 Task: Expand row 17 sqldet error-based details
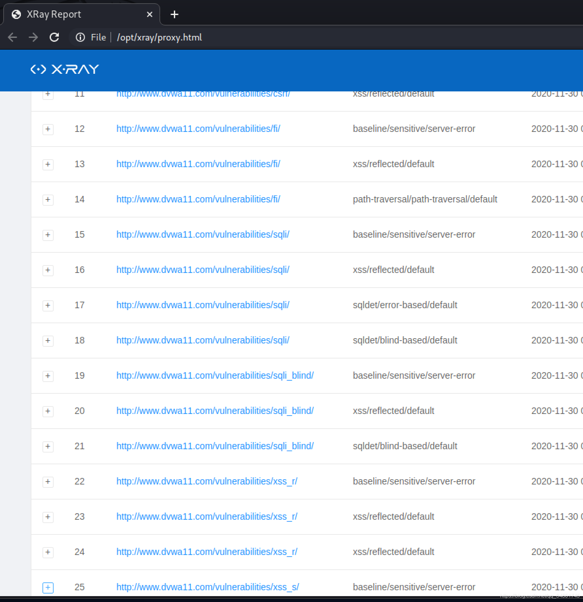coord(48,306)
